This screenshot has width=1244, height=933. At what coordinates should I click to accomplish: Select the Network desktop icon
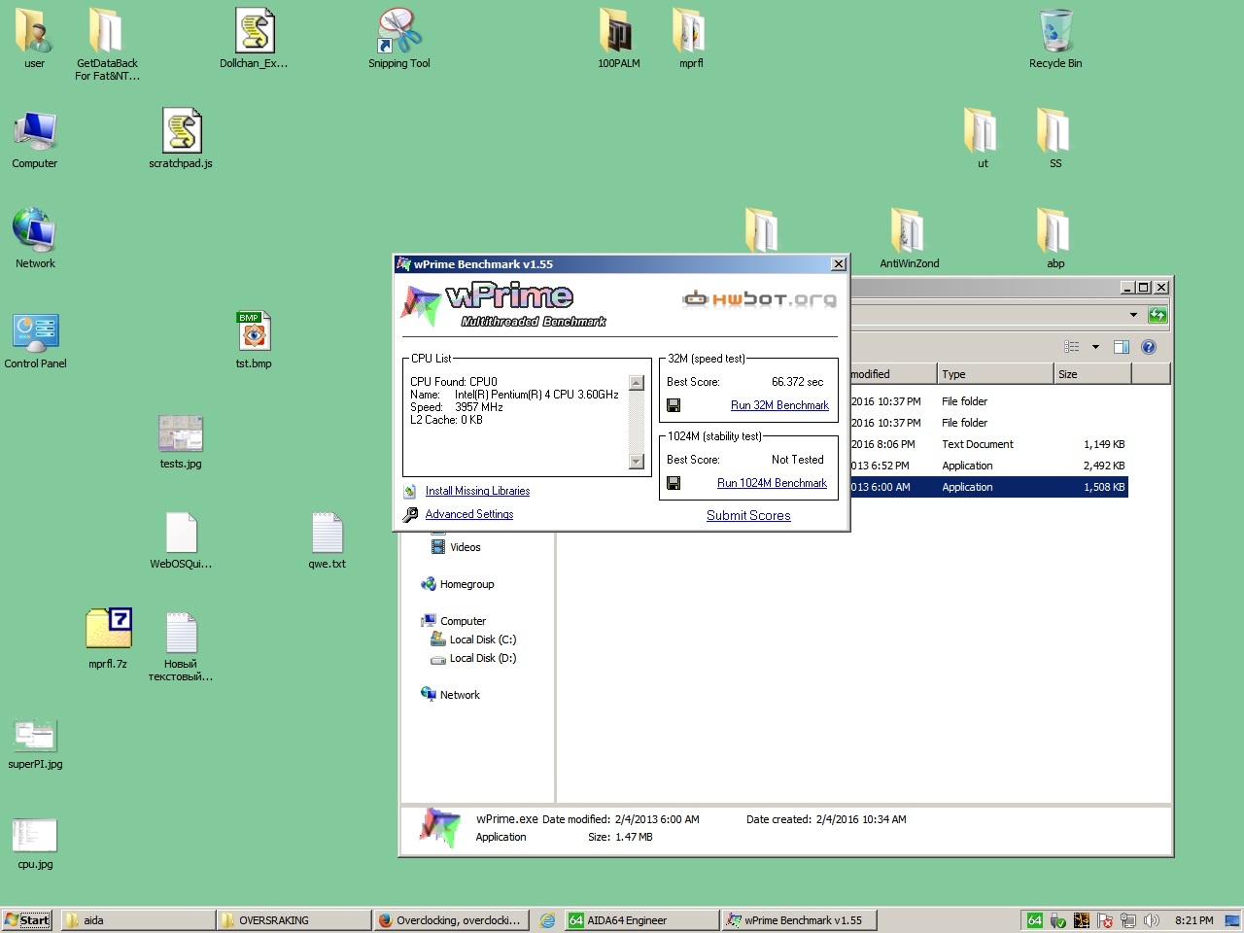[x=35, y=239]
